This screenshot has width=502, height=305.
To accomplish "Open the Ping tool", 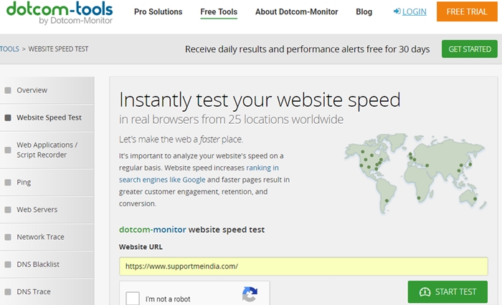I will pyautogui.click(x=47, y=183).
